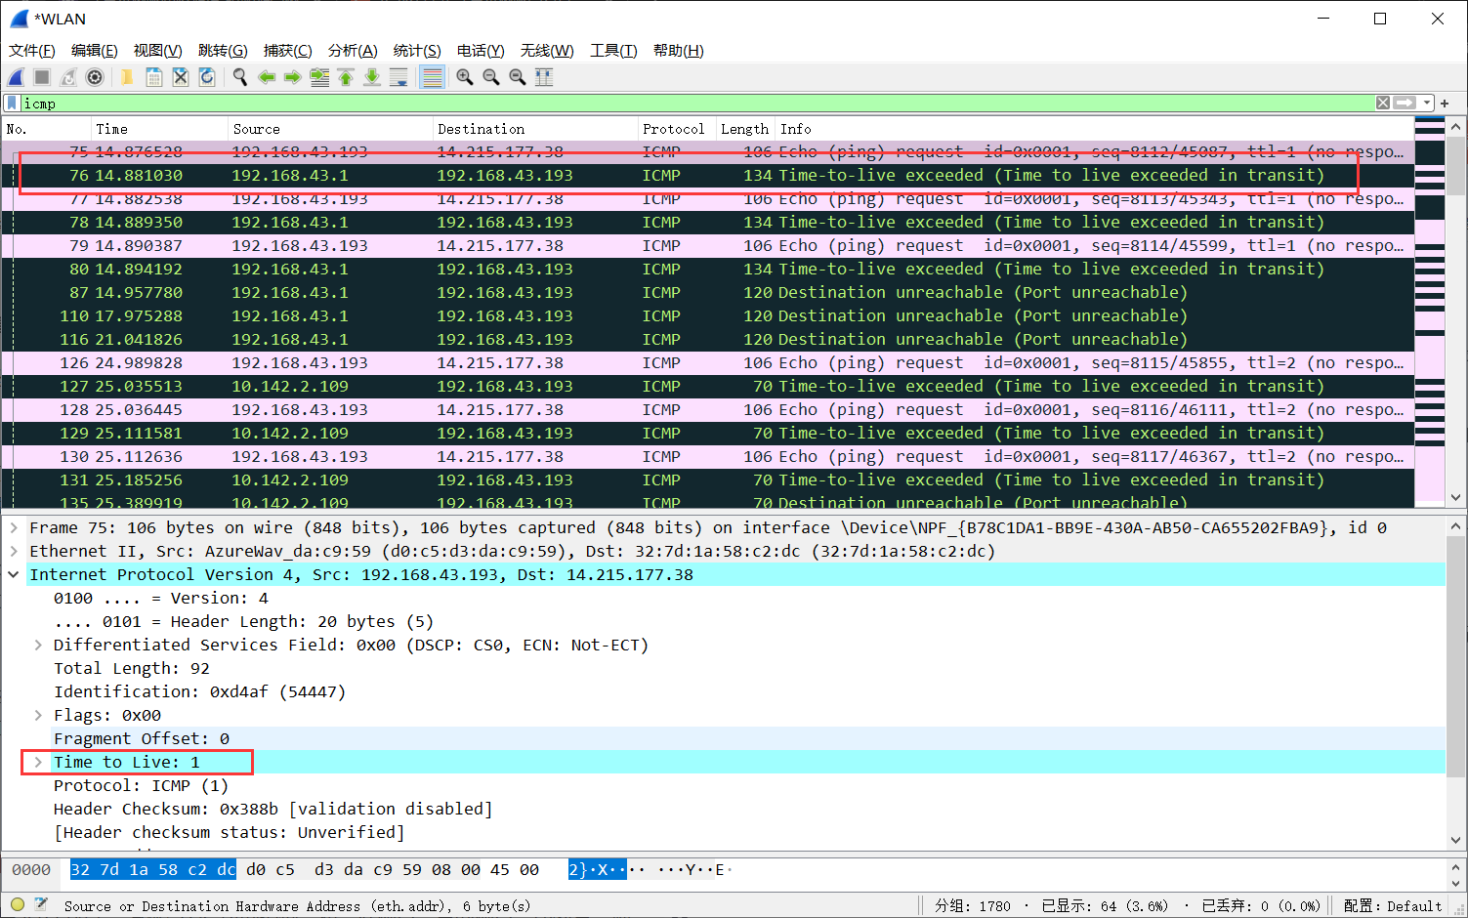The height and width of the screenshot is (918, 1468).
Task: Select the Protocol: ICMP (1) field
Action: pyautogui.click(x=141, y=785)
